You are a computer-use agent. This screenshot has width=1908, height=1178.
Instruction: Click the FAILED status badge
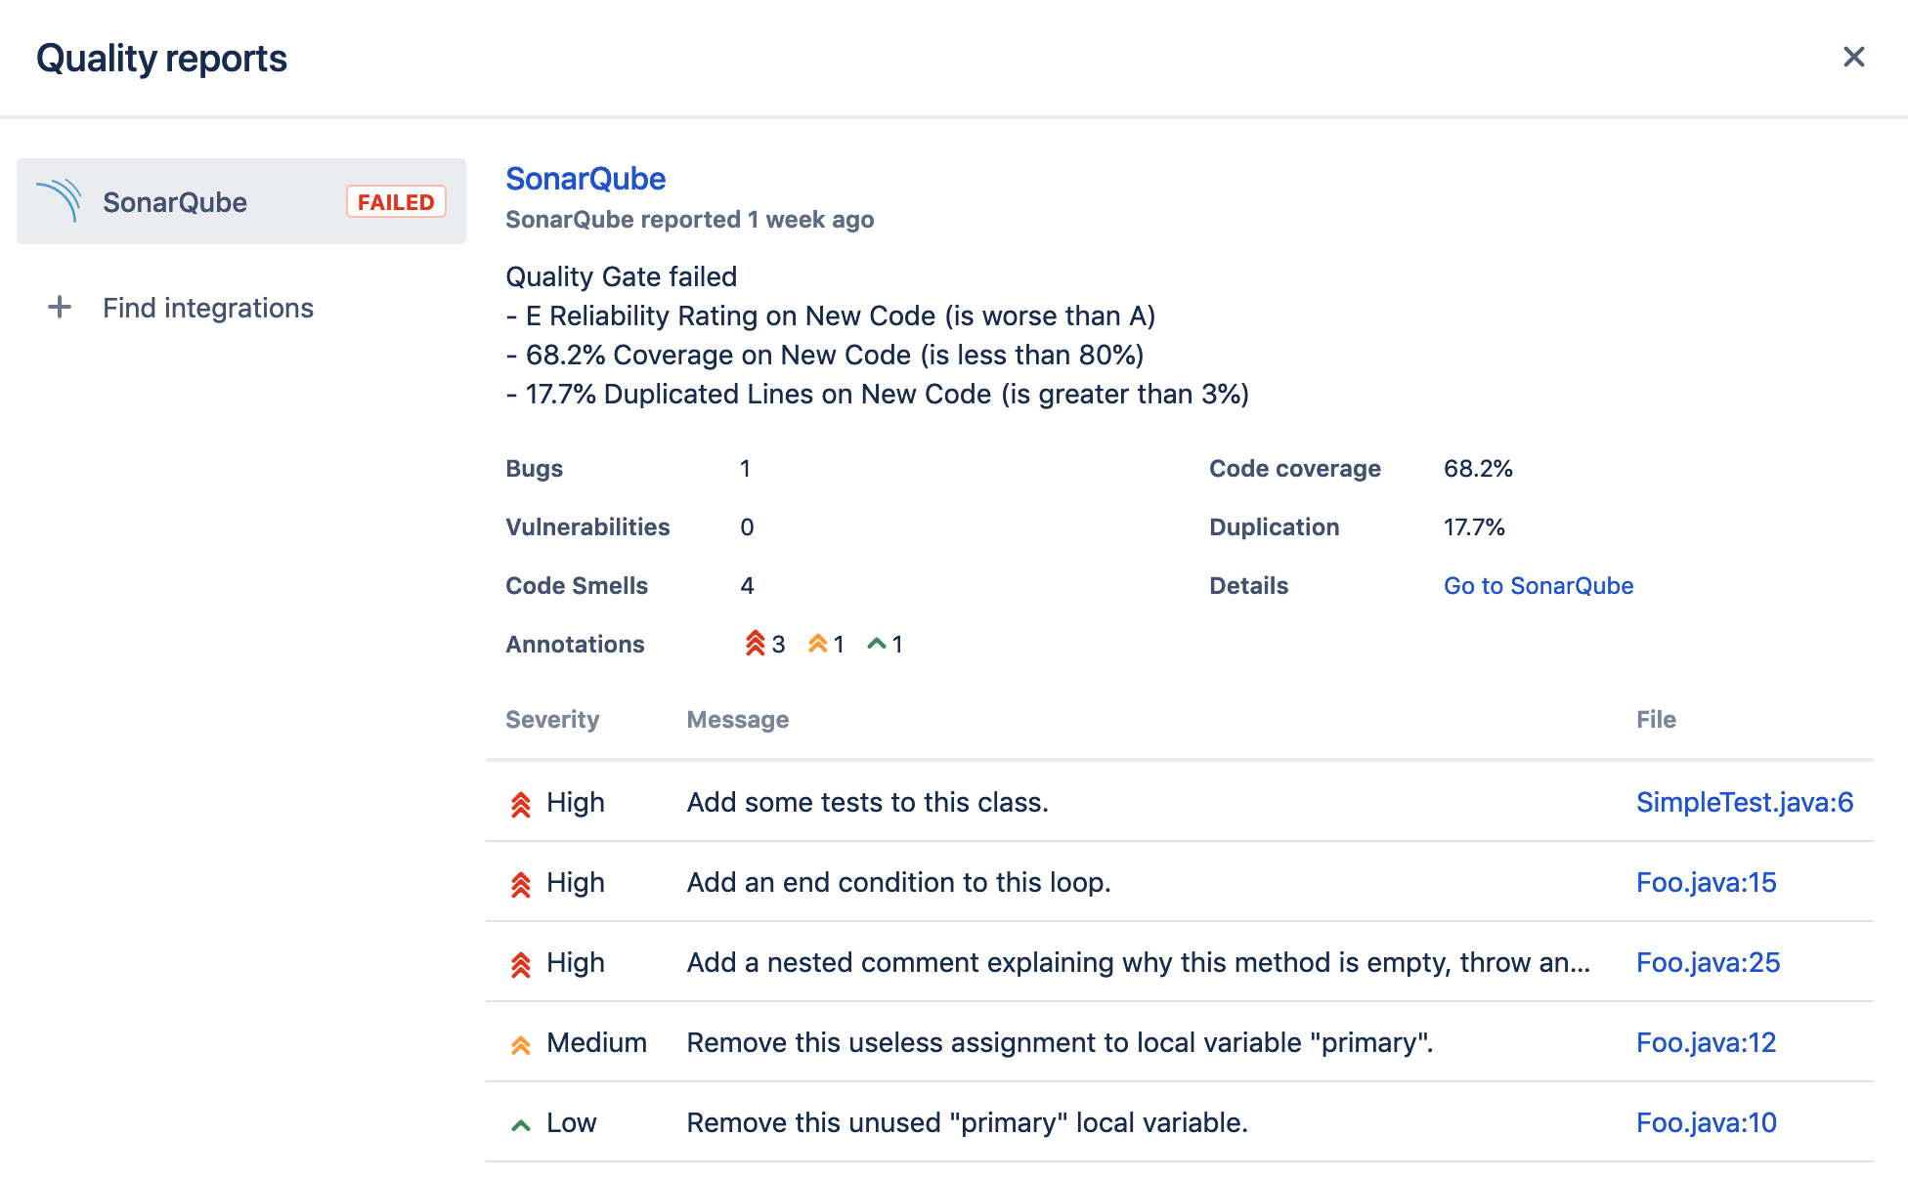[x=395, y=201]
